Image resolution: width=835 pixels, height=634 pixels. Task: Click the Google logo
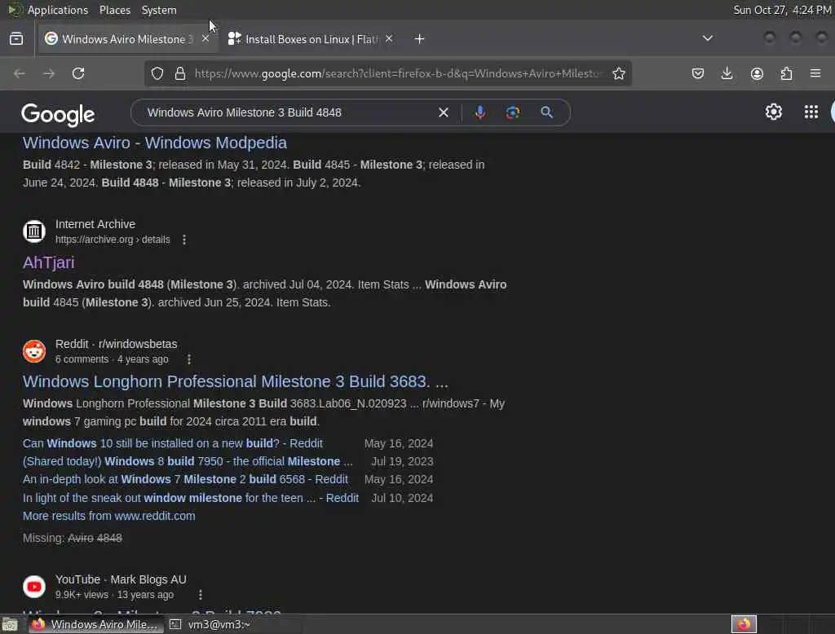pos(58,114)
